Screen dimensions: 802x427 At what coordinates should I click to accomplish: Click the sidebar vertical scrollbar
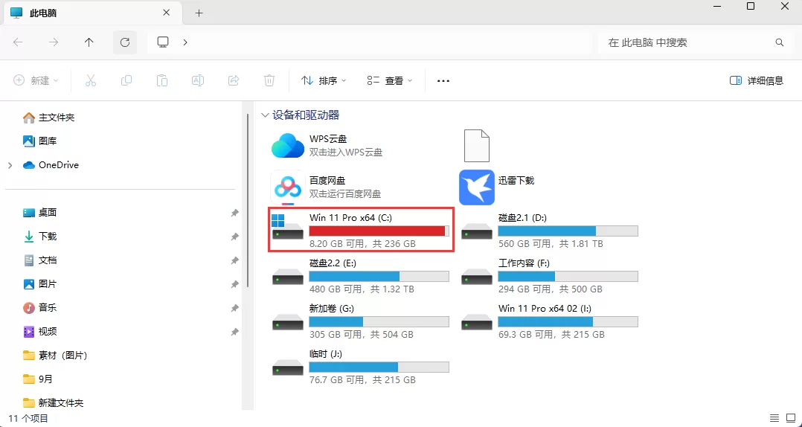point(248,200)
